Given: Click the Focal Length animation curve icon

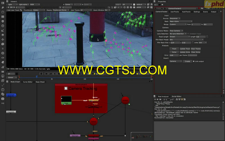Looking at the screenshot, I should pos(207,37).
